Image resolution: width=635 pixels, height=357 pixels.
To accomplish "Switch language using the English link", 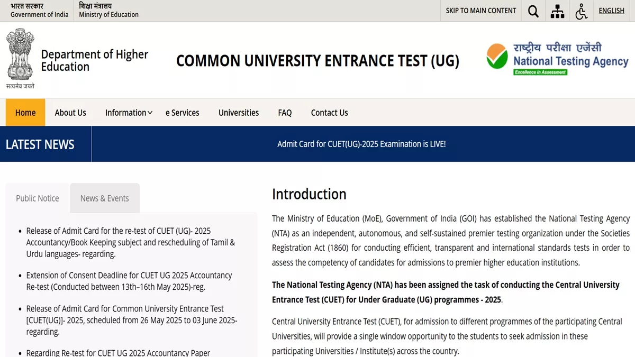I will coord(611,11).
